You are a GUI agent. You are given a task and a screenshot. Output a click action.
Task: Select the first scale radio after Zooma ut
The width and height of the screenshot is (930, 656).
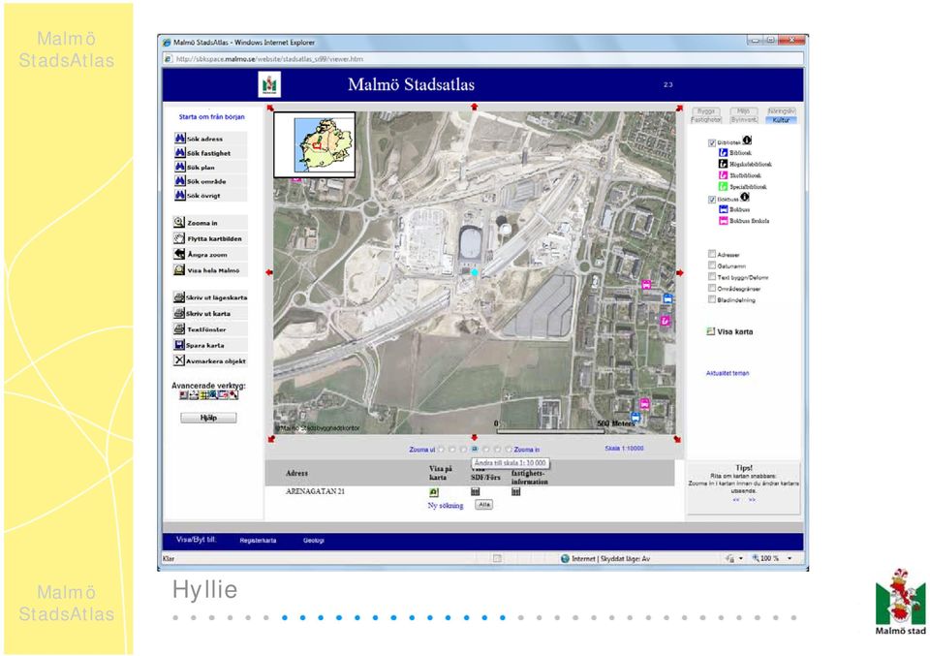pyautogui.click(x=441, y=450)
